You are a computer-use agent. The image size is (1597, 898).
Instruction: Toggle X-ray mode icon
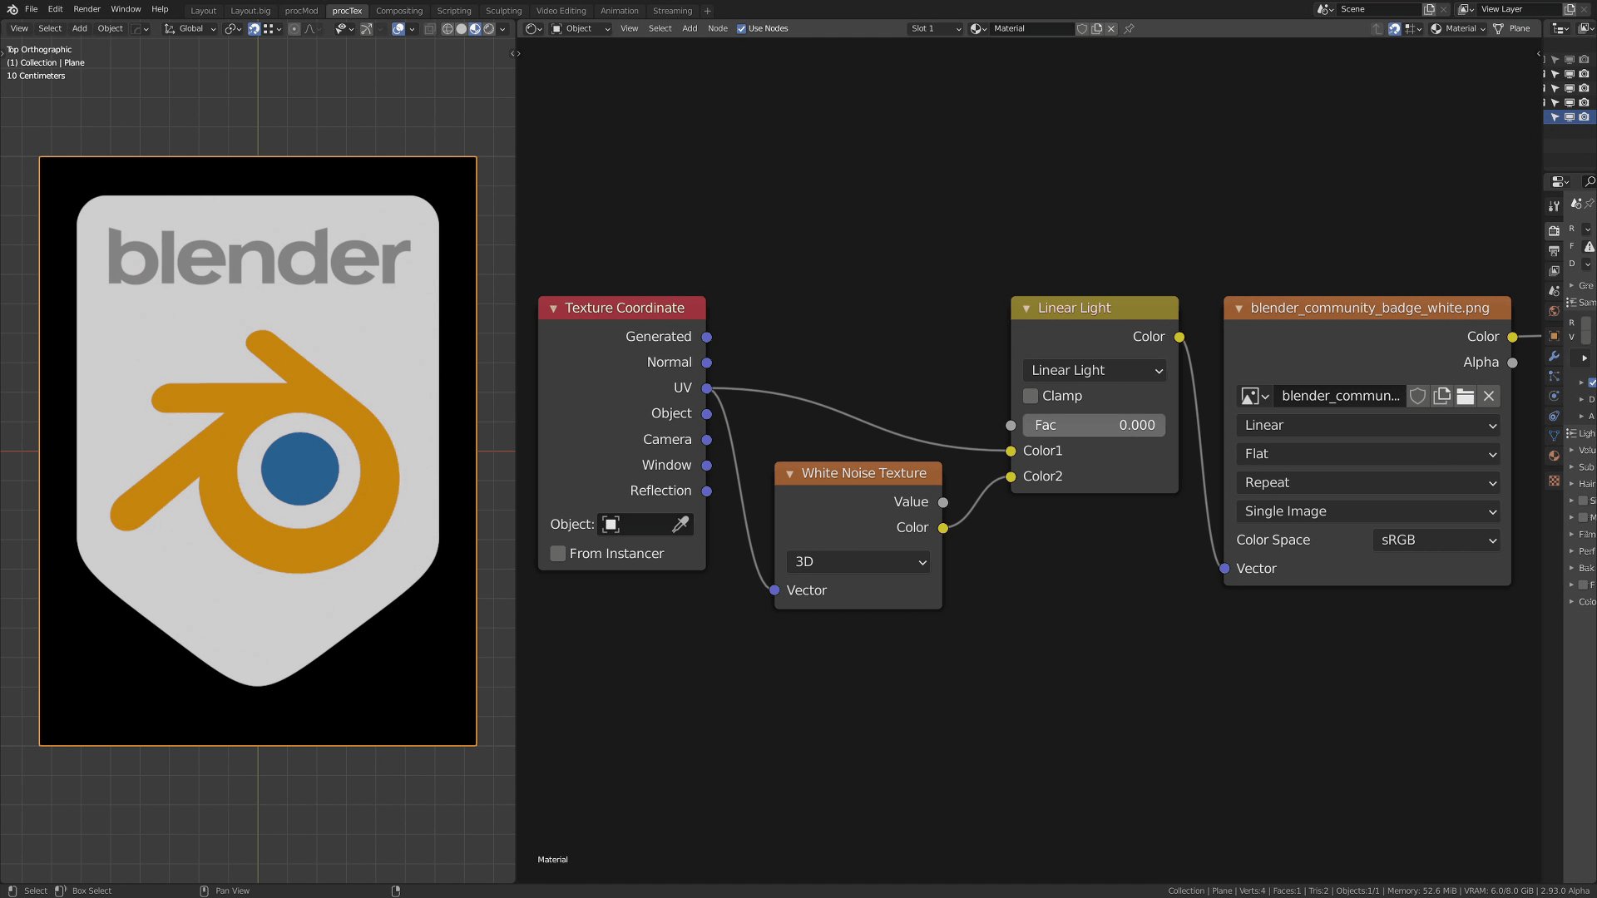click(429, 28)
